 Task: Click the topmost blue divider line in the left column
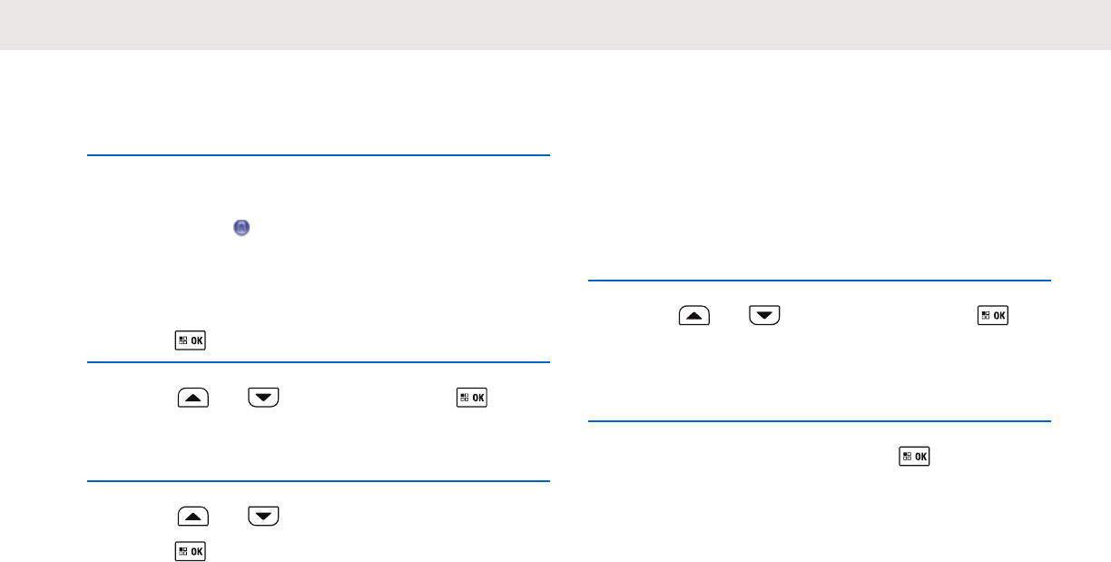tap(319, 155)
